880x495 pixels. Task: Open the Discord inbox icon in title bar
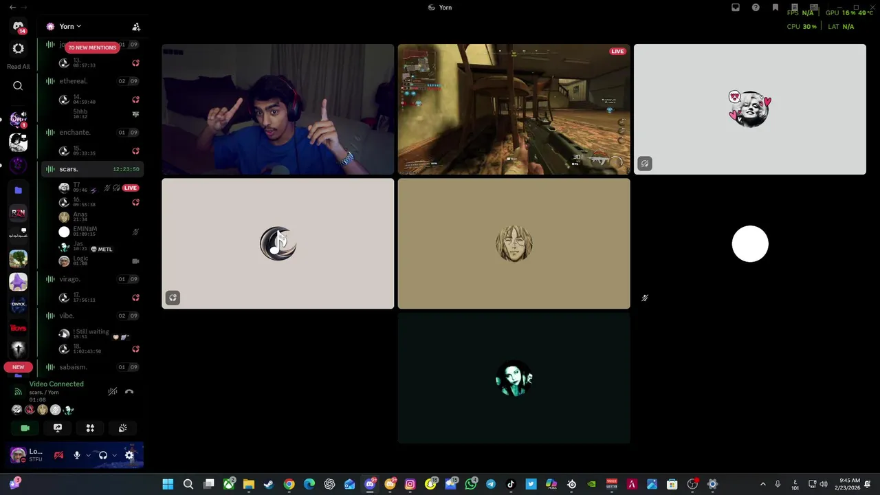click(x=736, y=8)
